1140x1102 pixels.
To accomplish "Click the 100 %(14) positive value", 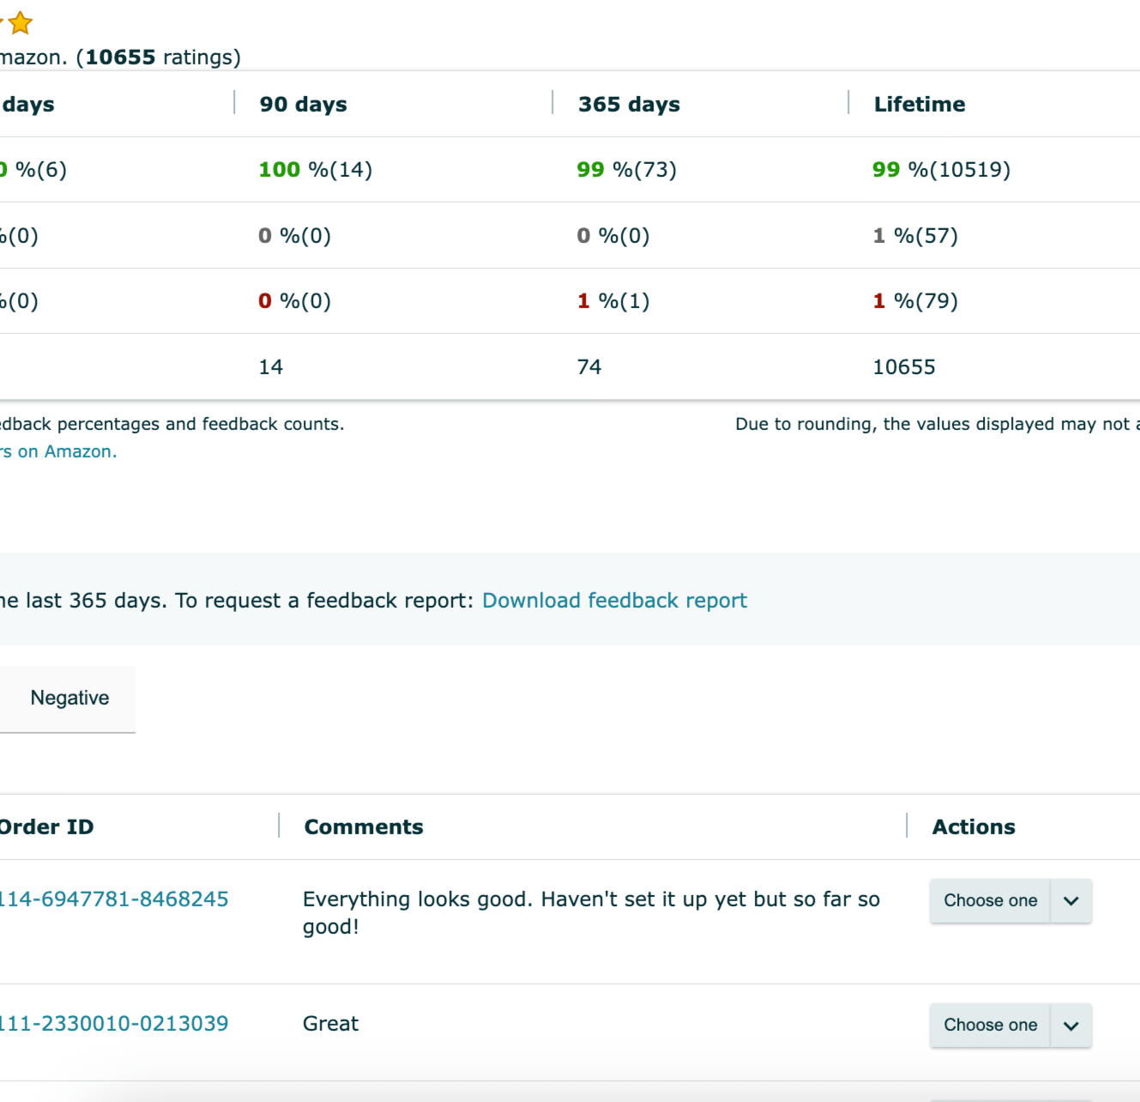I will 316,170.
